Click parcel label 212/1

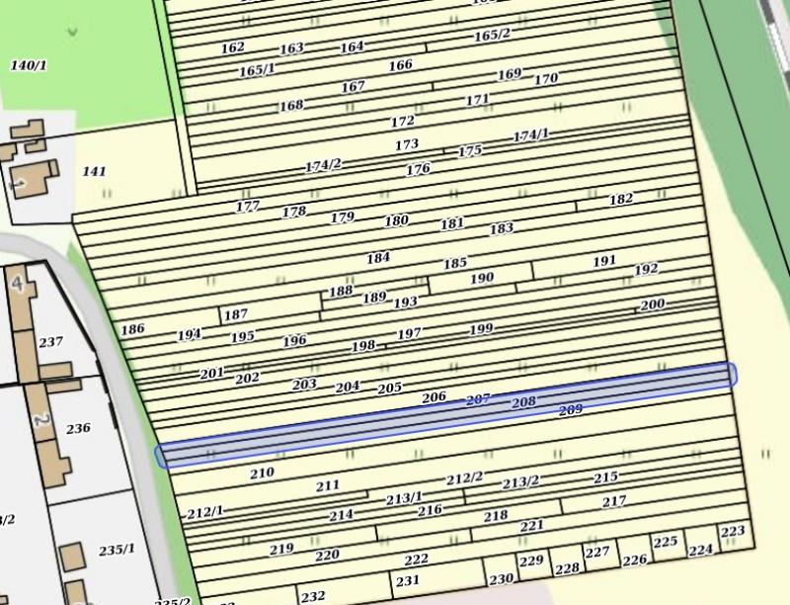(x=205, y=513)
